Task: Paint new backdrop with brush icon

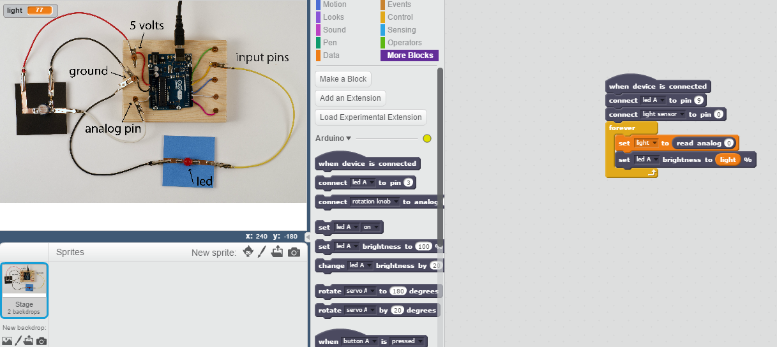Action: point(19,341)
